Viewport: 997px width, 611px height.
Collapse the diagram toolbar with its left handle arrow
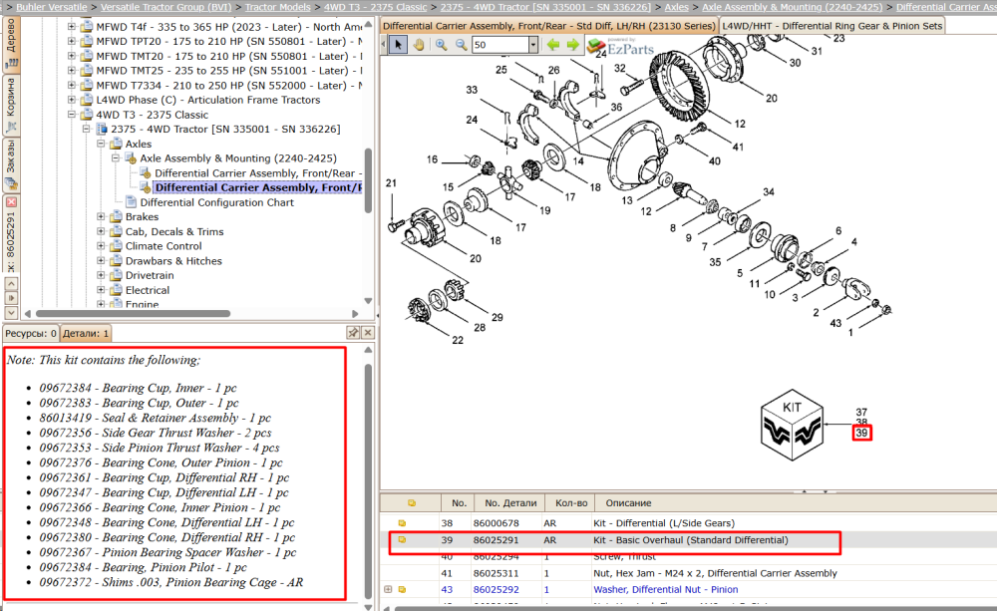tap(384, 45)
